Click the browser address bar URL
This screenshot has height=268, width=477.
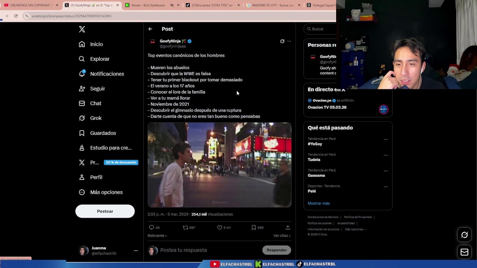(71, 16)
